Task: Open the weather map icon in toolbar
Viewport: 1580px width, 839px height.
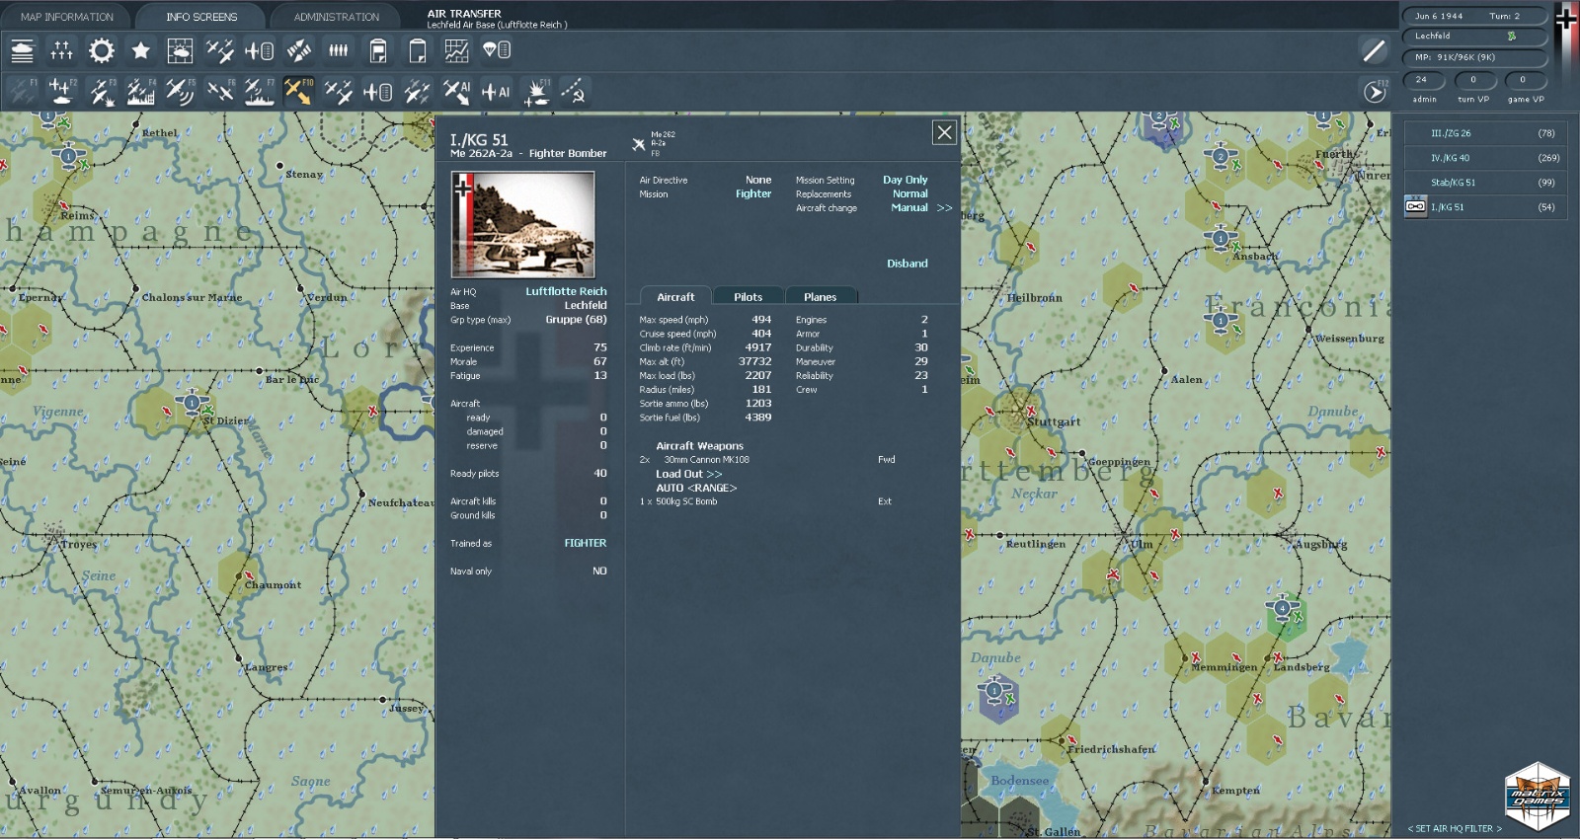Action: click(x=180, y=50)
